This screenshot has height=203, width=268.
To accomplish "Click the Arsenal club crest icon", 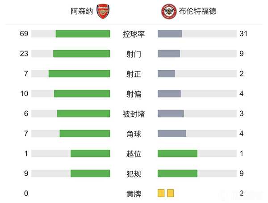I will tap(103, 12).
